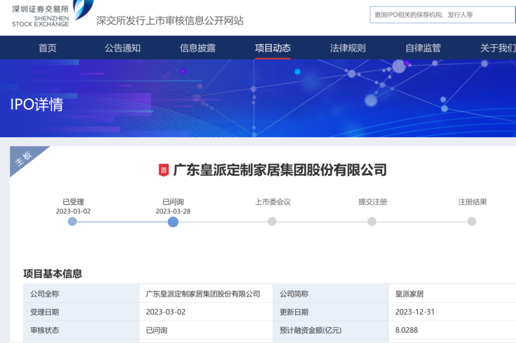
Task: Click the 主板 corner ribbon tag
Action: click(x=24, y=159)
